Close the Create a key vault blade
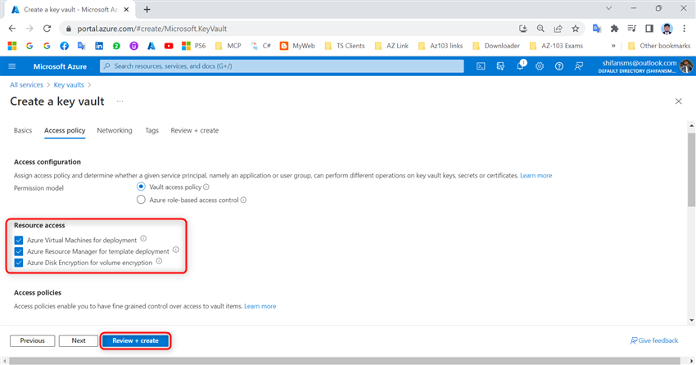Image resolution: width=696 pixels, height=365 pixels. click(678, 101)
